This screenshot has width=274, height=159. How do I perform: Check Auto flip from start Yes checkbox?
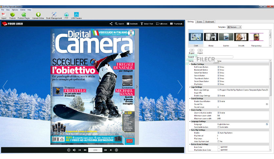(218, 141)
